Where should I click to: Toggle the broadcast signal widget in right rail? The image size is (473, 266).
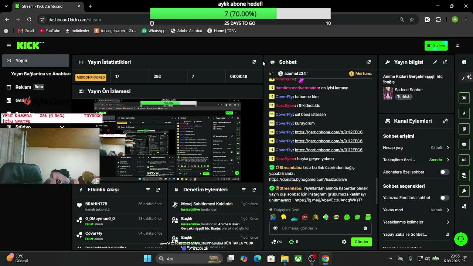pos(464,160)
